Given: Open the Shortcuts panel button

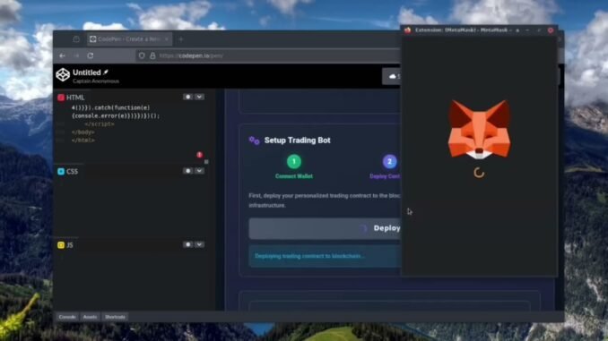Looking at the screenshot, I should pos(115,317).
